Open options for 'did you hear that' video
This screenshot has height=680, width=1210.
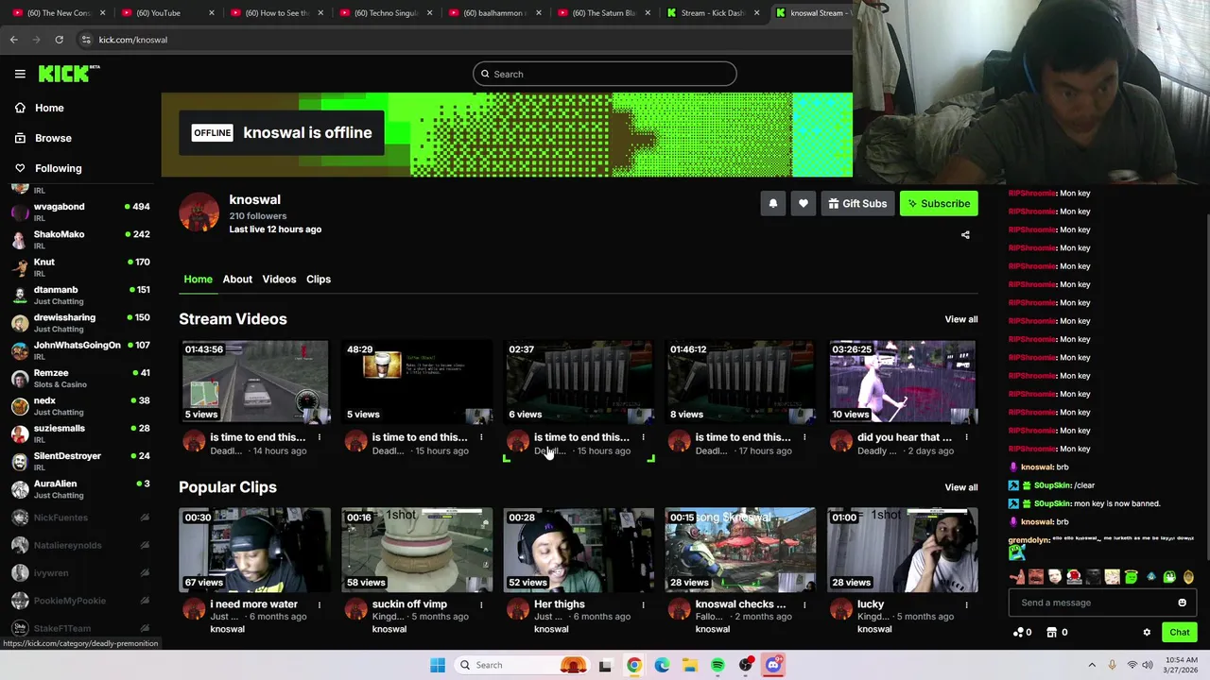tap(966, 437)
